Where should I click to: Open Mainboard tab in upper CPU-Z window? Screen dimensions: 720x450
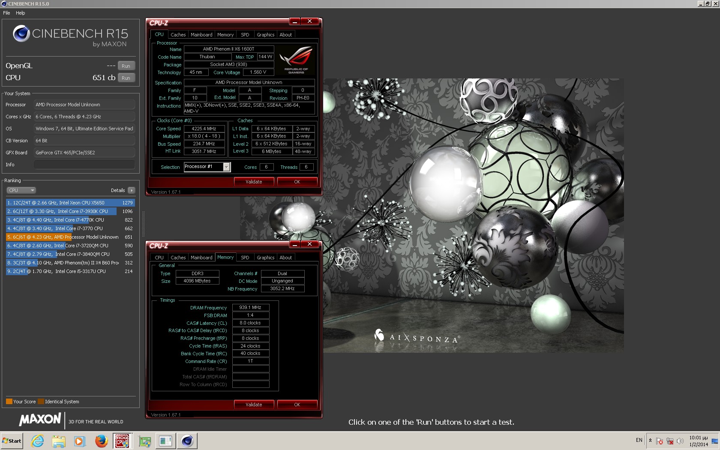201,35
